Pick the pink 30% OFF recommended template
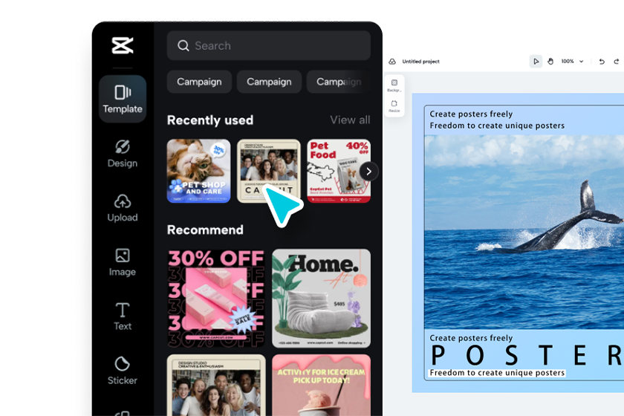This screenshot has width=624, height=416. pos(216,298)
